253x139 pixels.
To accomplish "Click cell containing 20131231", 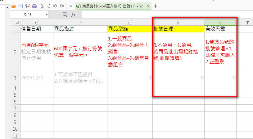I will pos(37,78).
